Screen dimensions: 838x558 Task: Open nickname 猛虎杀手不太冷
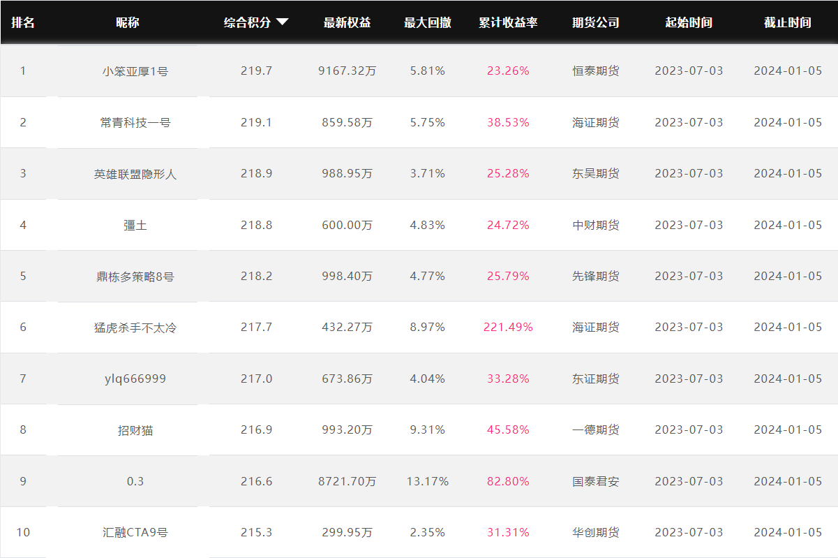tap(135, 328)
